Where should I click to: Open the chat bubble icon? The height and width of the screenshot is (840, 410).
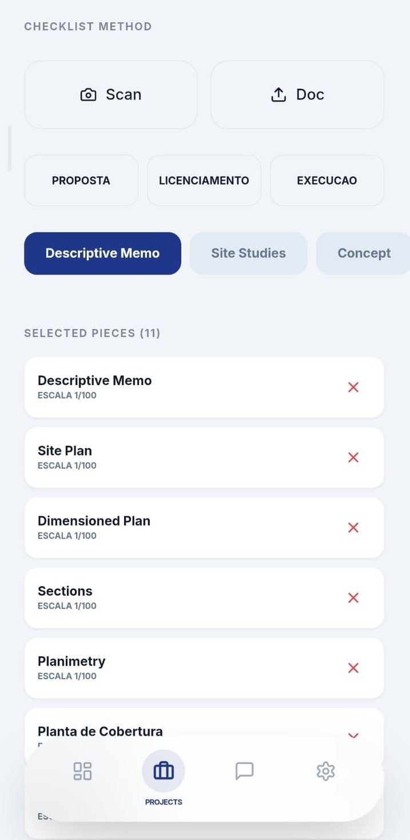244,771
